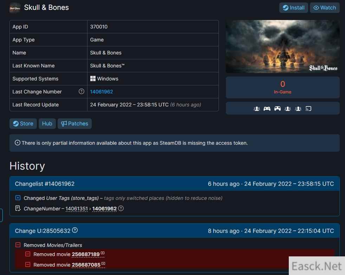Click minus icon beside removed movie 256687189
This screenshot has width=345, height=275.
coord(28,254)
